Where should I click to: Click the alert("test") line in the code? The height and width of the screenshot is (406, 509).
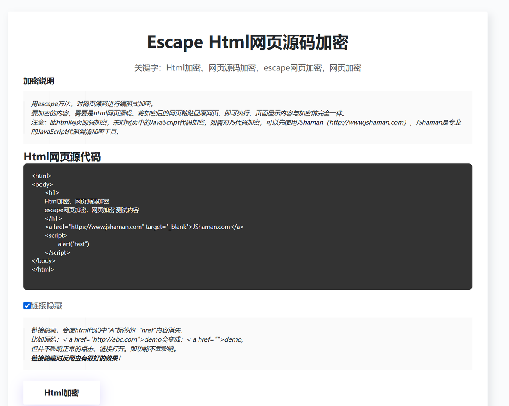[73, 244]
